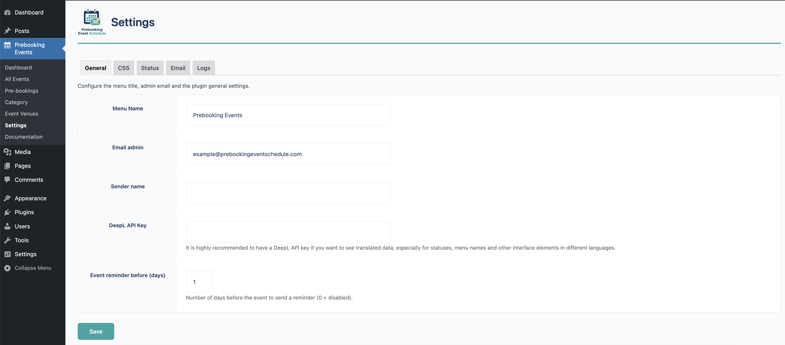Open the Email tab
The width and height of the screenshot is (785, 345).
178,68
